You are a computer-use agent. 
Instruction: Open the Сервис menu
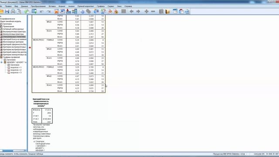tap(111, 6)
